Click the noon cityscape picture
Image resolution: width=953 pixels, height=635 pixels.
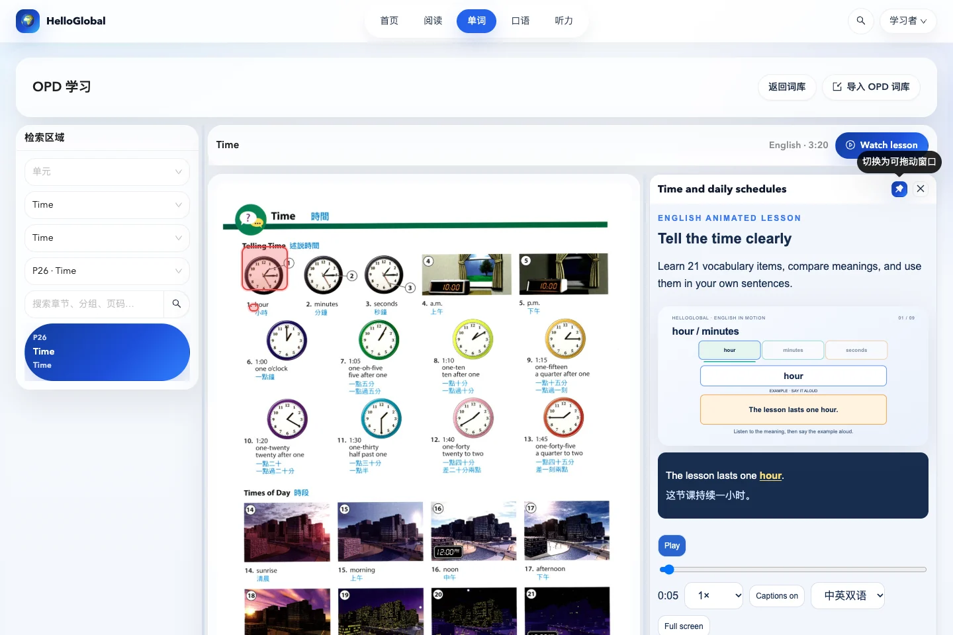473,531
